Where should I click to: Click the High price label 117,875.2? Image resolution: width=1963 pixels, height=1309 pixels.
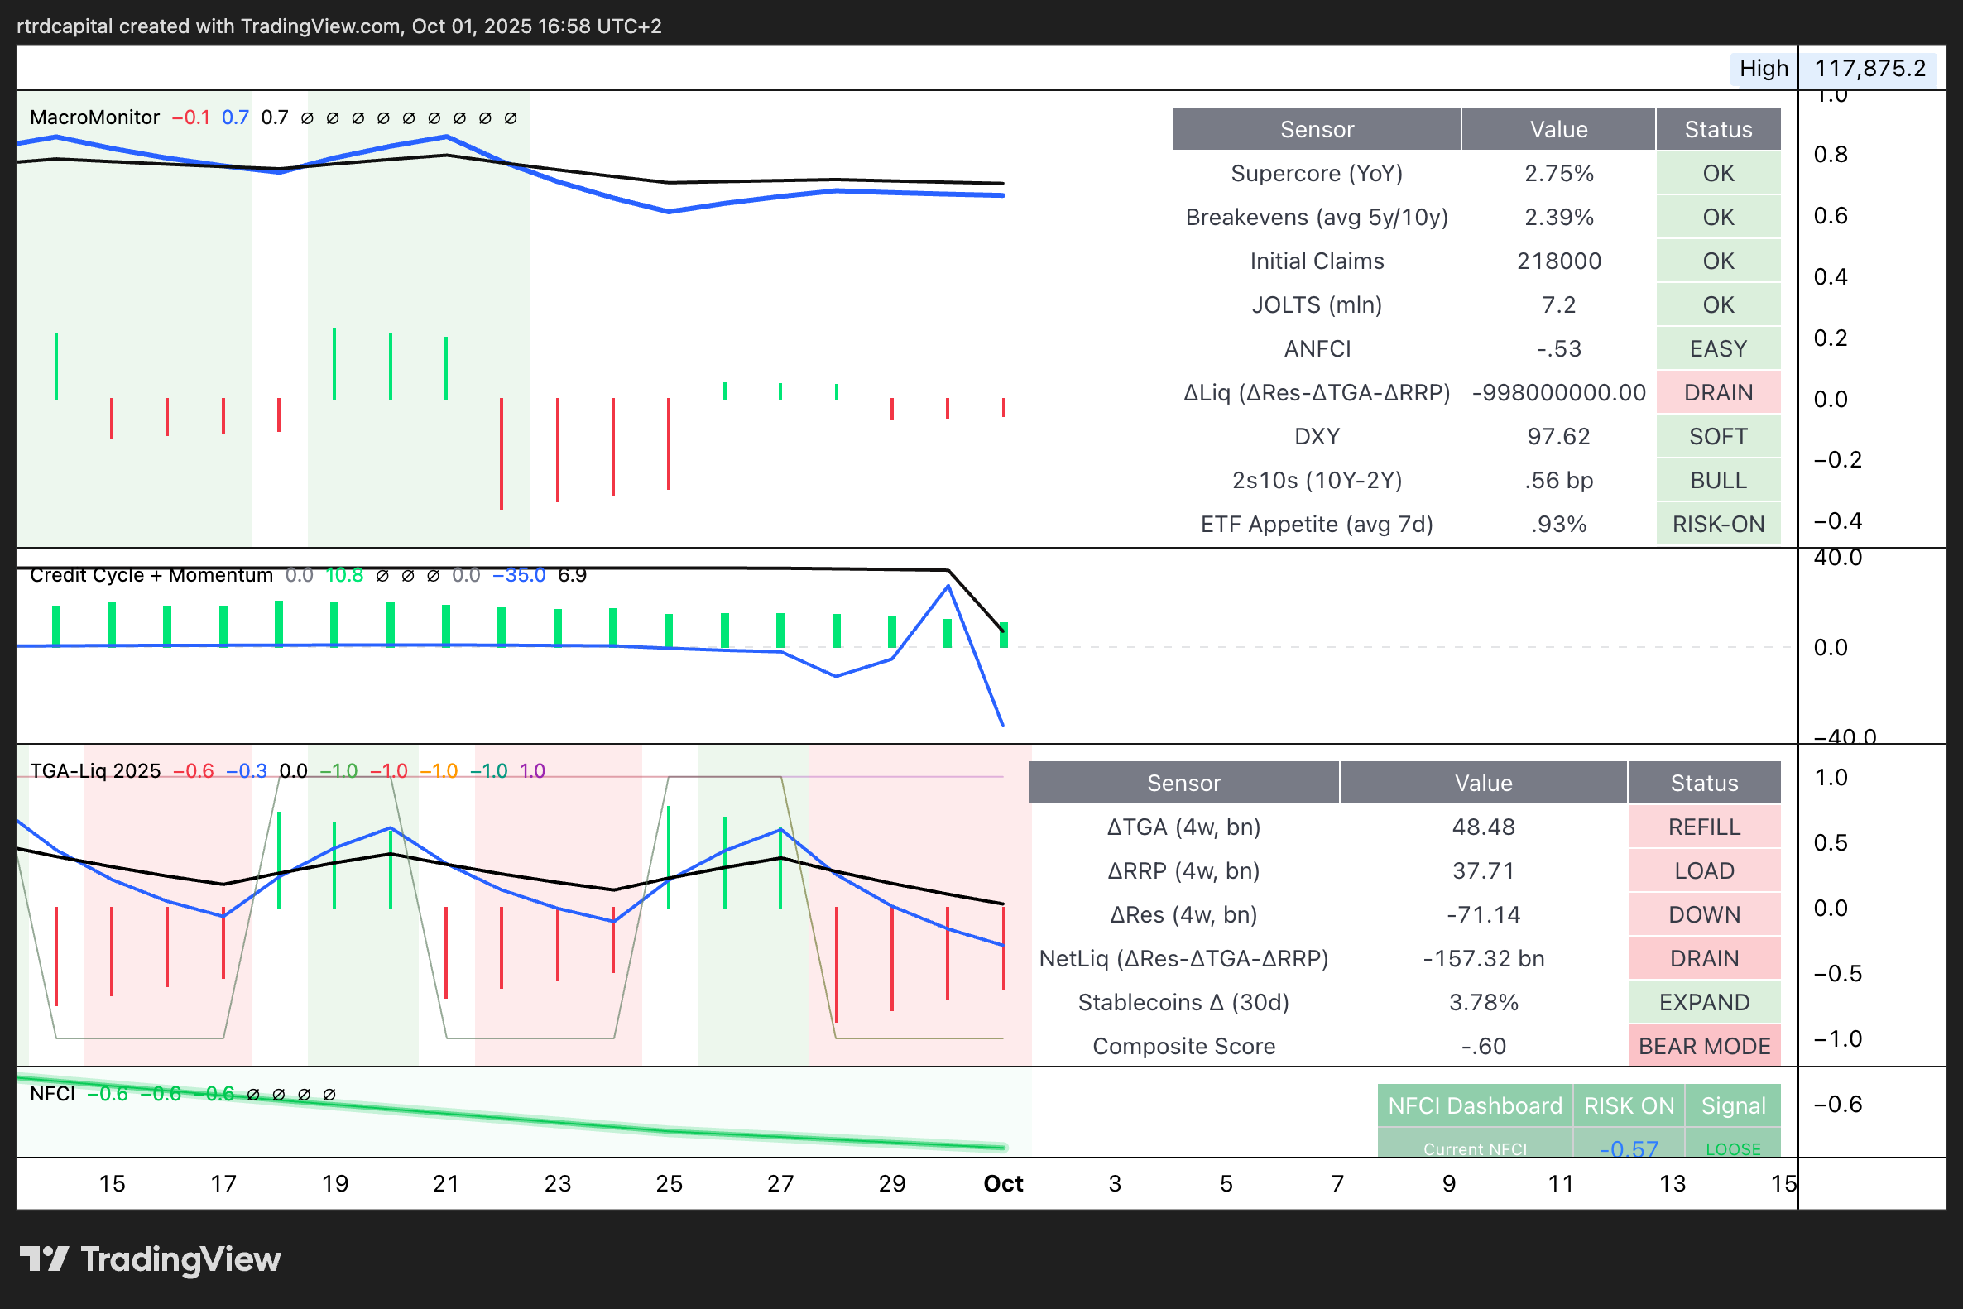tap(1869, 69)
